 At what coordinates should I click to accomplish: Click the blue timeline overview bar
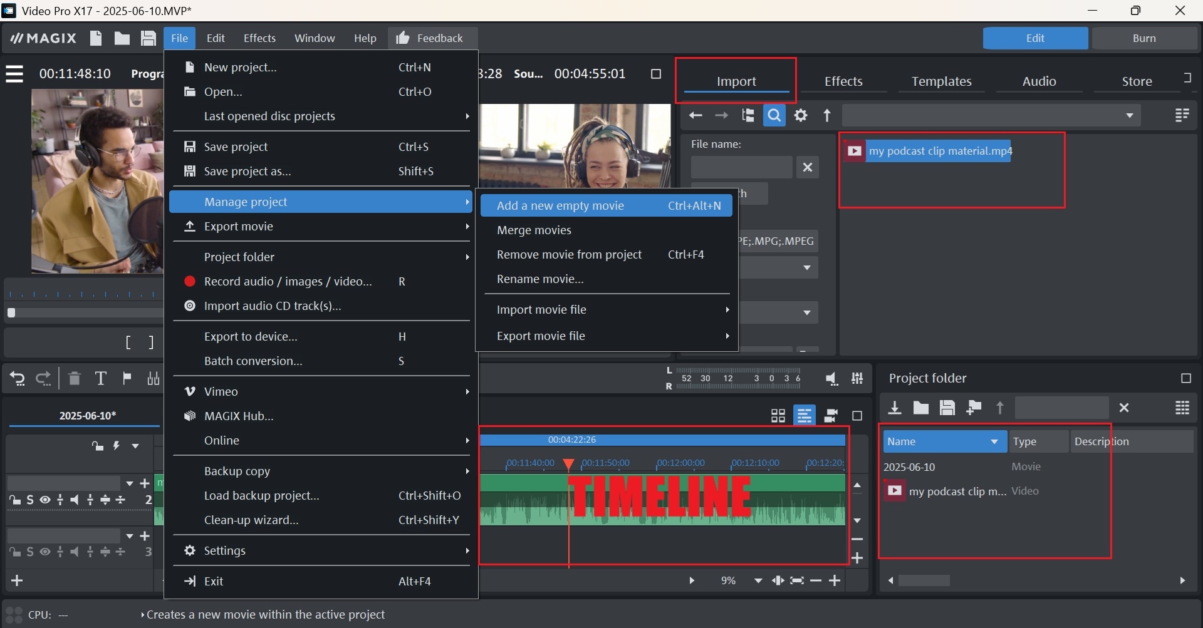(x=662, y=440)
